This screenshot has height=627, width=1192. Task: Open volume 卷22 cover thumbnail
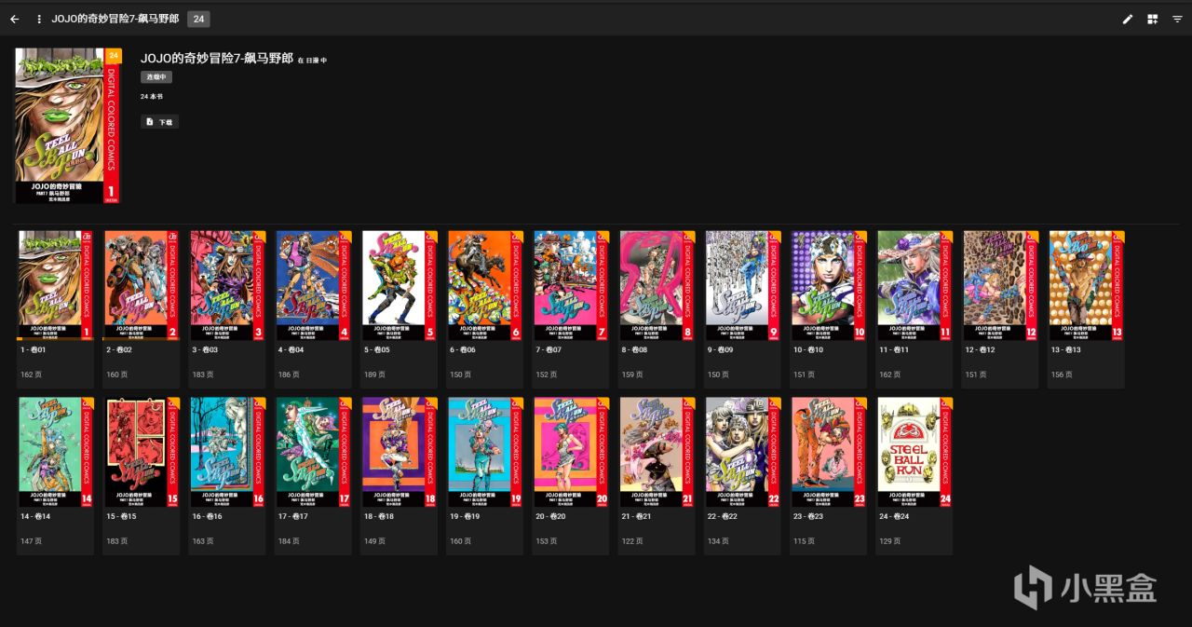click(x=742, y=452)
